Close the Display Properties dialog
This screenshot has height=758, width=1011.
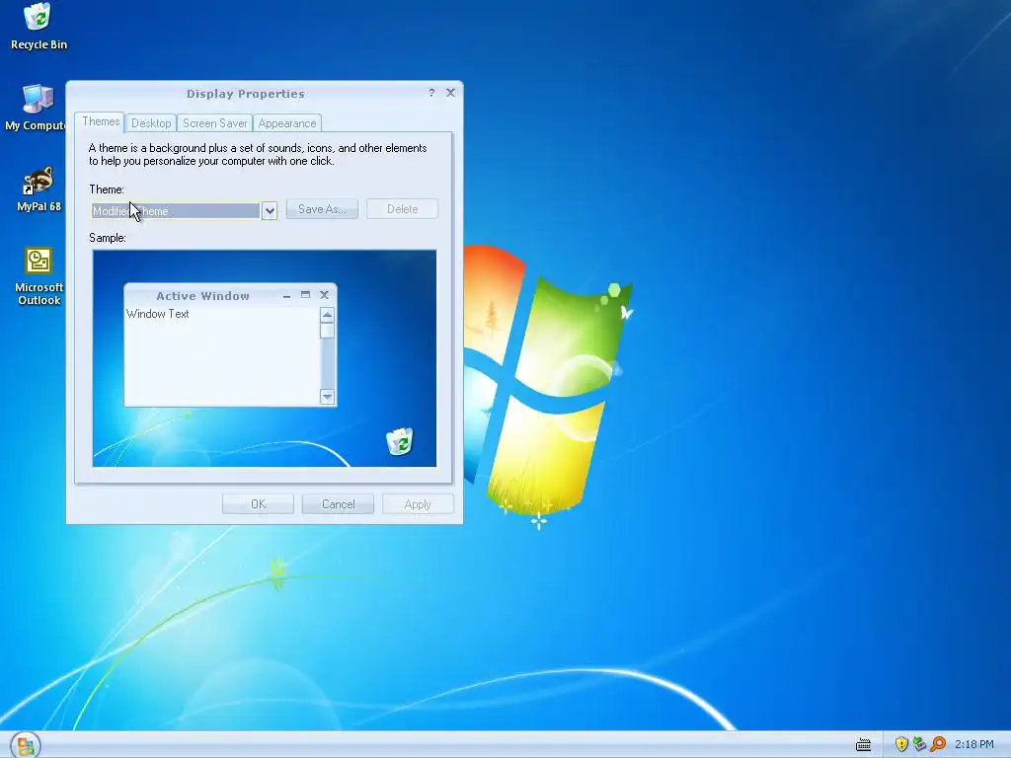(x=450, y=93)
